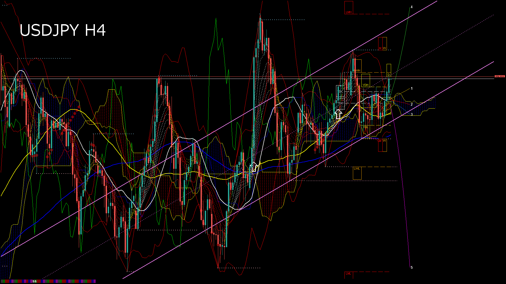This screenshot has height=284, width=506.
Task: Select the LML marker box at bottom
Action: coord(348,275)
